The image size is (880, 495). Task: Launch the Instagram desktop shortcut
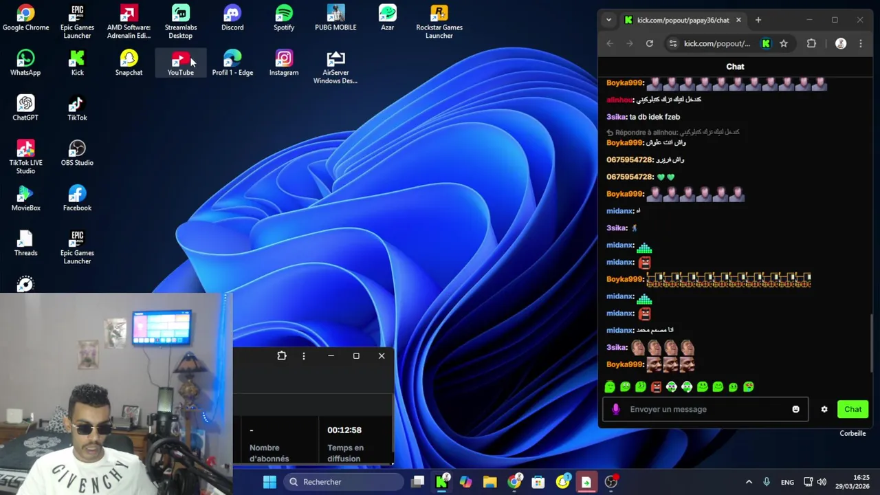coord(284,63)
